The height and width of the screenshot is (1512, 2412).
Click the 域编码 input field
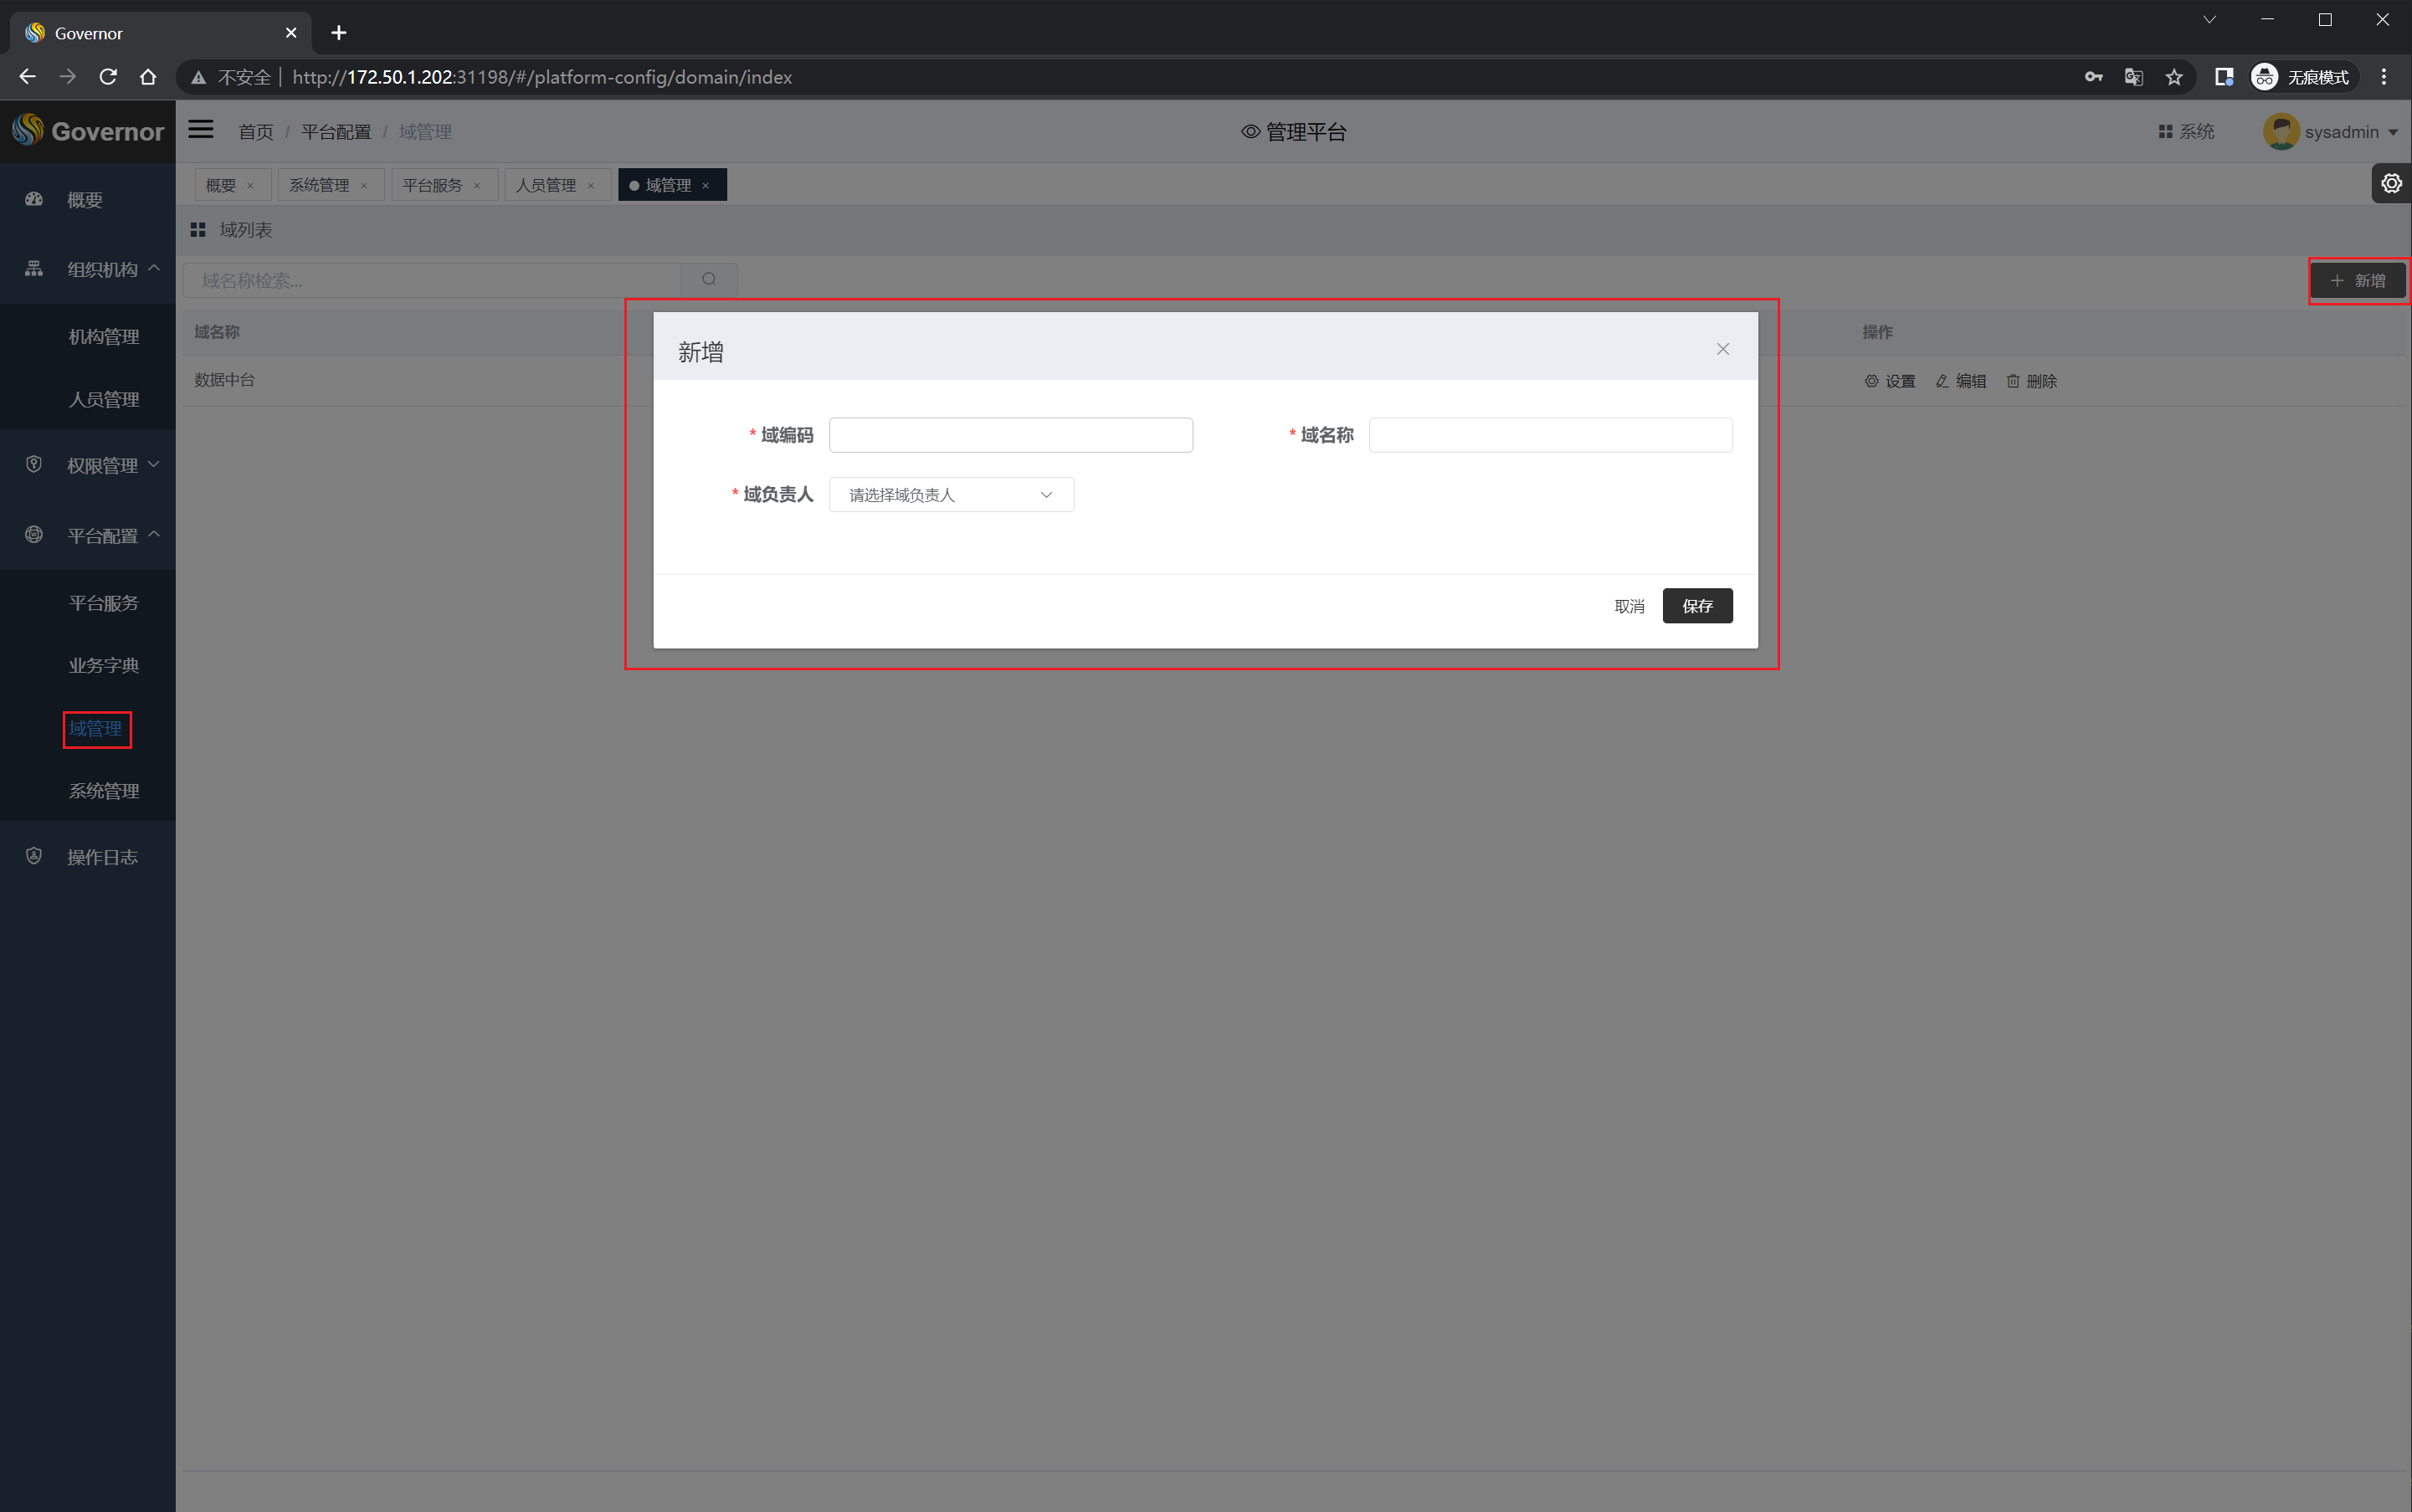click(1011, 435)
